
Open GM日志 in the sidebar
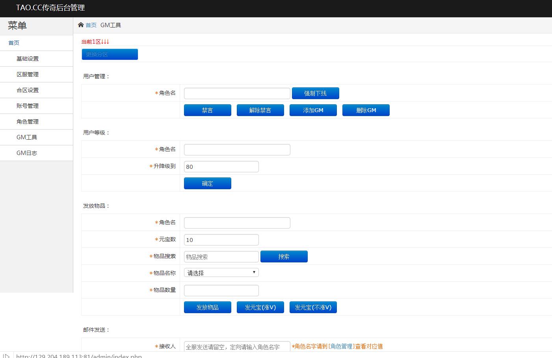[x=27, y=153]
